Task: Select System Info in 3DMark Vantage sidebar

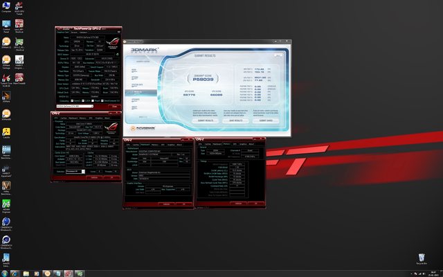Action: tap(137, 84)
